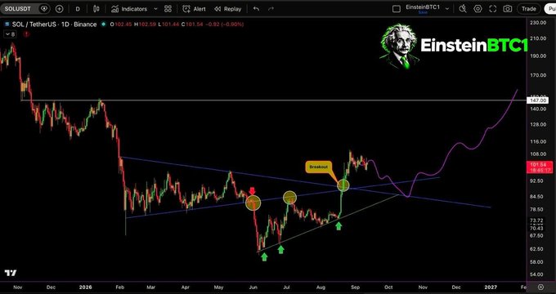Click 190.00 on the price axis
This screenshot has height=294, width=556.
pos(537,56)
